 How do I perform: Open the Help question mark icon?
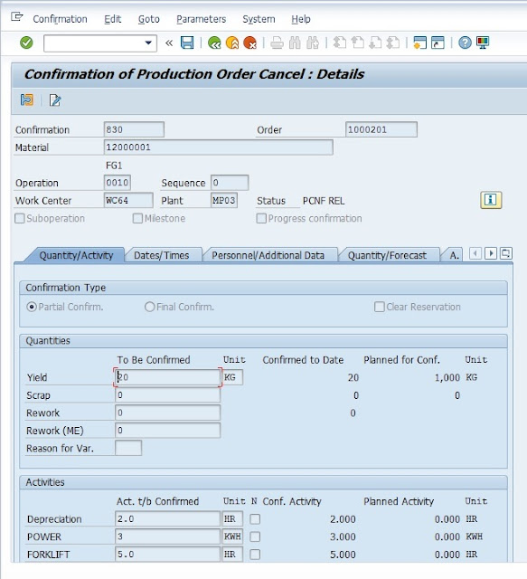coord(465,43)
